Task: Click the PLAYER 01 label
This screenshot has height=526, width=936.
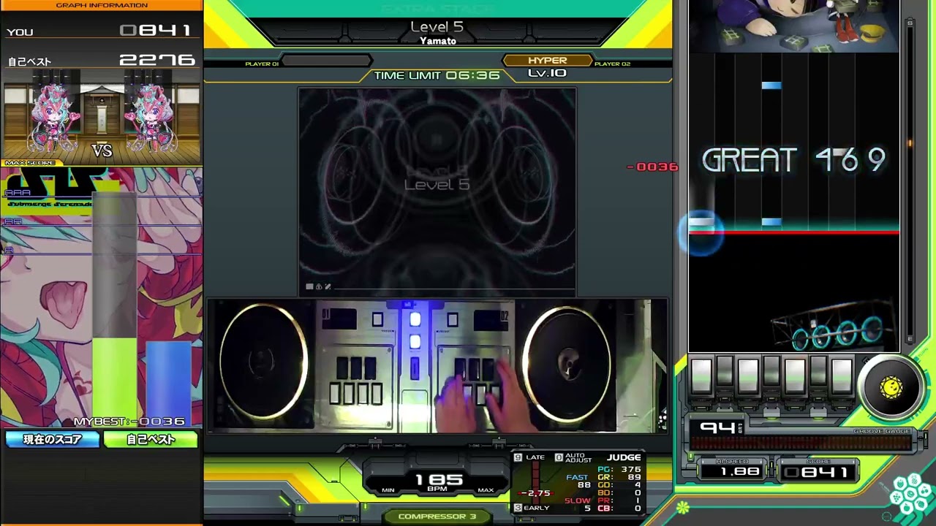Action: [x=262, y=64]
